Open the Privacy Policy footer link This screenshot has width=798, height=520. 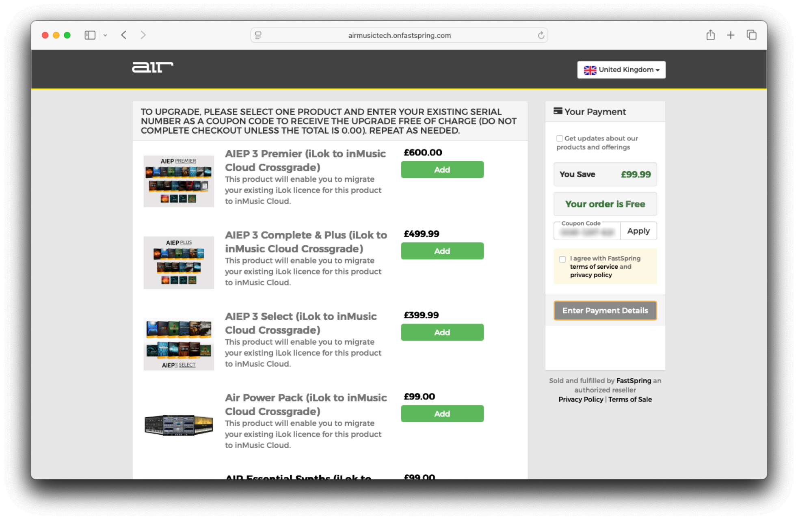(581, 399)
